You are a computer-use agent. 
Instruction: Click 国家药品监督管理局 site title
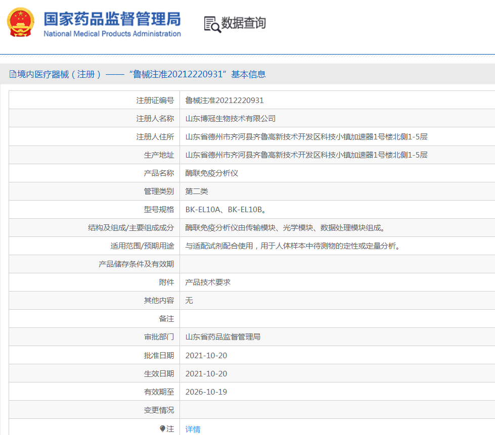click(112, 19)
